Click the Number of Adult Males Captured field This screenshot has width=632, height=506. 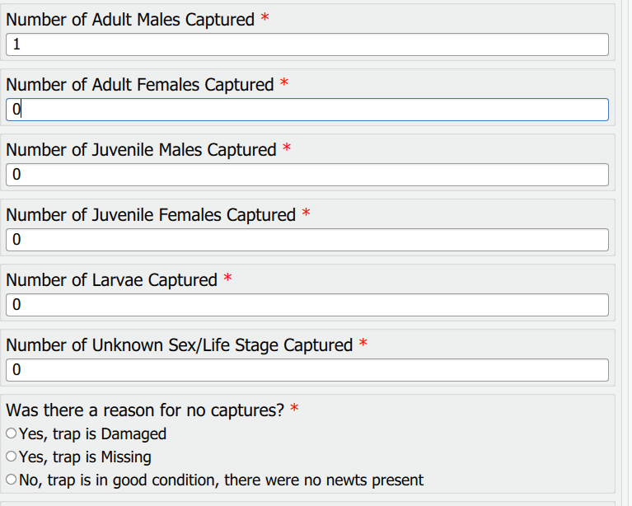click(x=307, y=45)
